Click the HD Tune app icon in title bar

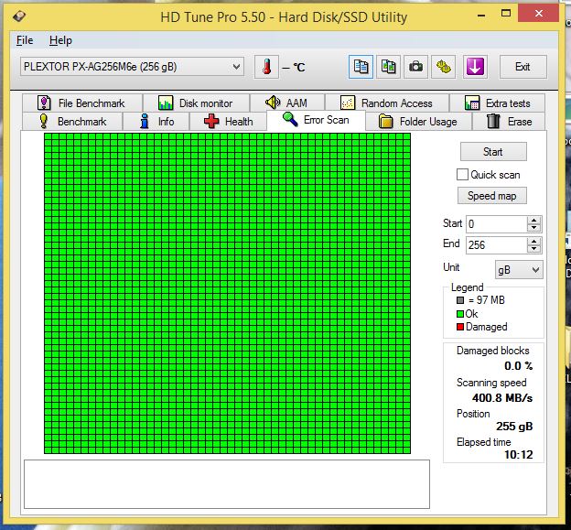coord(19,16)
